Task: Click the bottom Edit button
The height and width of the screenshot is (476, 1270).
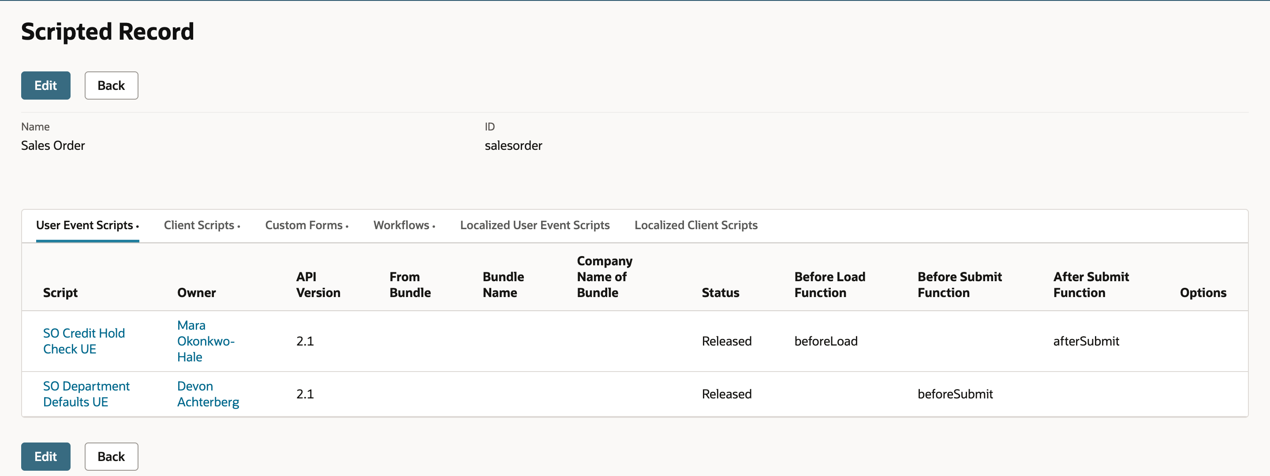Action: click(46, 457)
